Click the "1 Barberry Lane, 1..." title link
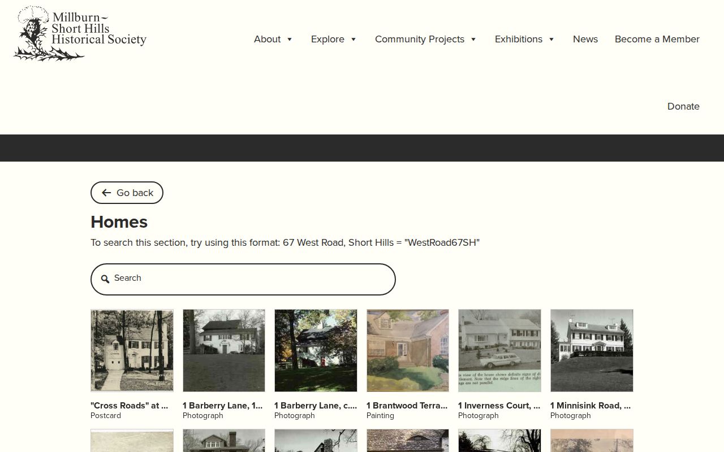Screen dimensions: 724x452 223,406
